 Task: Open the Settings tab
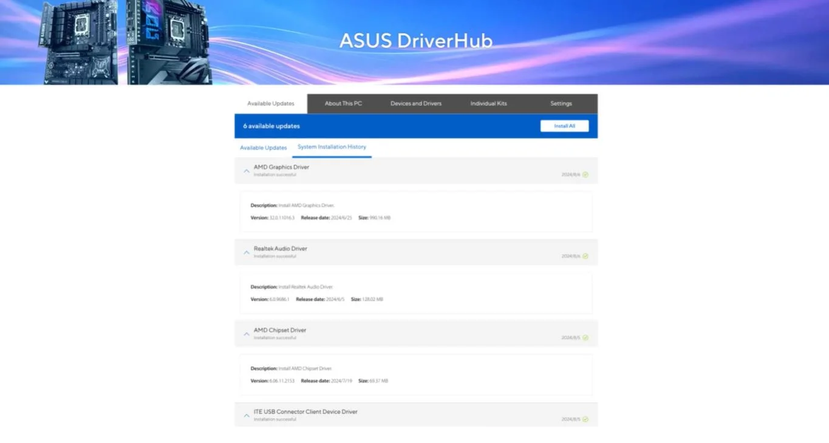coord(561,104)
